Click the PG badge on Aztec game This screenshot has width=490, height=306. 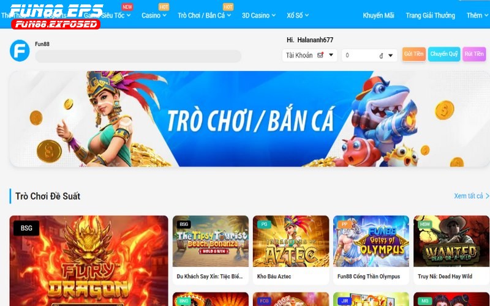pyautogui.click(x=264, y=224)
